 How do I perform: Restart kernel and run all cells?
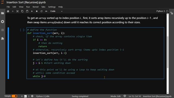coord(46,11)
